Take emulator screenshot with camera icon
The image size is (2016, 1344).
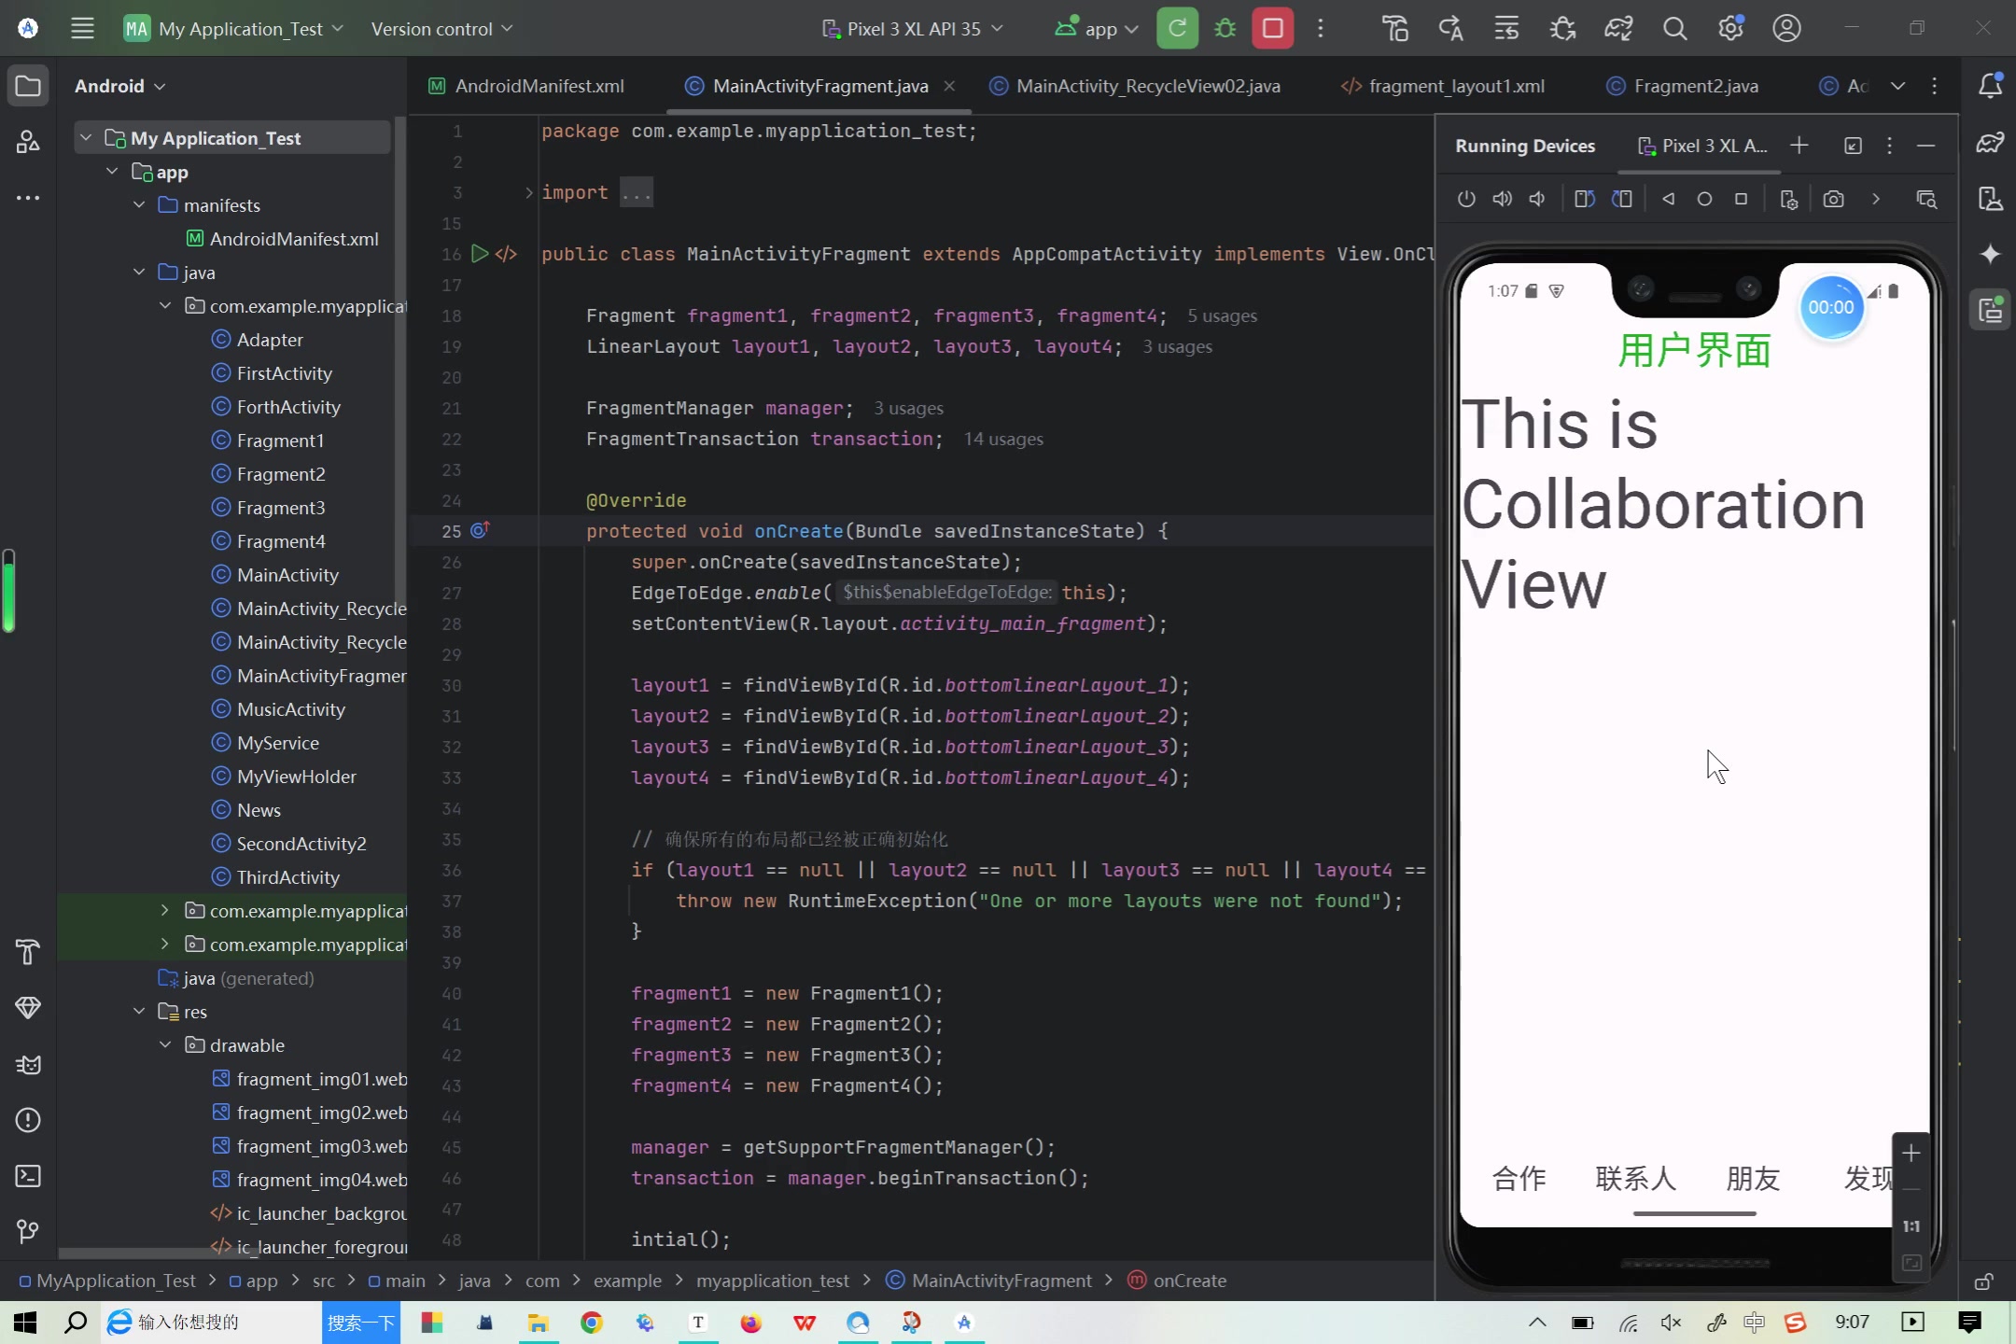[x=1833, y=199]
